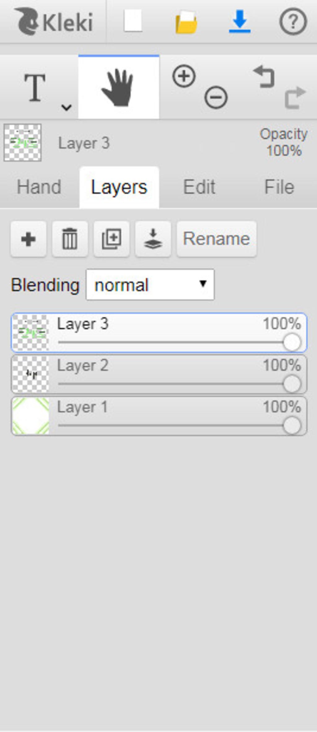Duplicate the layer with copy icon

click(x=111, y=239)
